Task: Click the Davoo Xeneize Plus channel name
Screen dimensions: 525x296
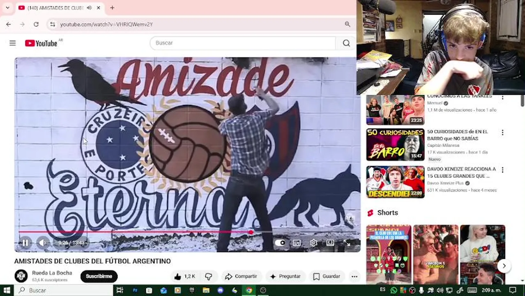Action: point(445,183)
